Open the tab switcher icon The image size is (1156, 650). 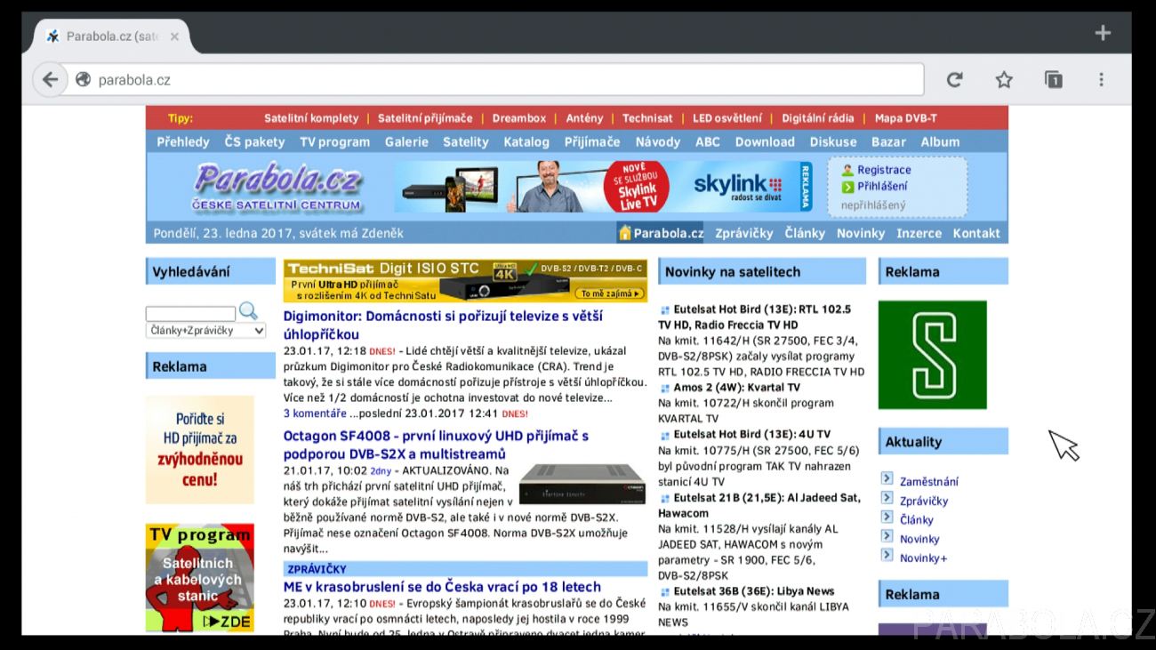click(1054, 79)
